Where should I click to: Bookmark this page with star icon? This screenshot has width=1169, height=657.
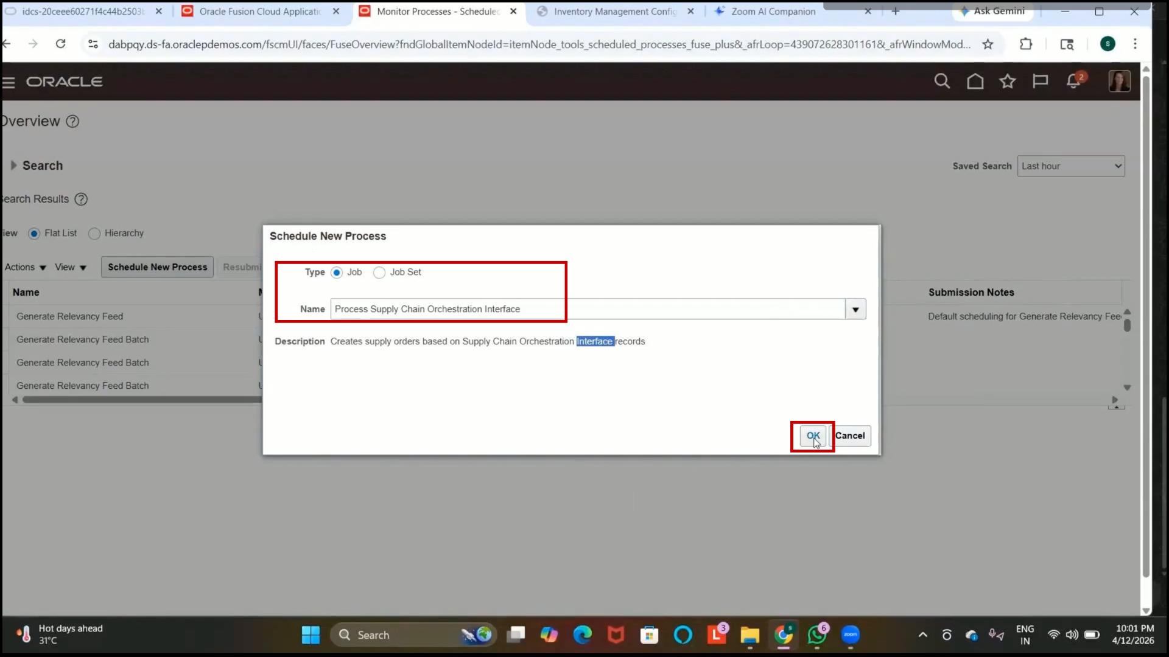(x=988, y=44)
